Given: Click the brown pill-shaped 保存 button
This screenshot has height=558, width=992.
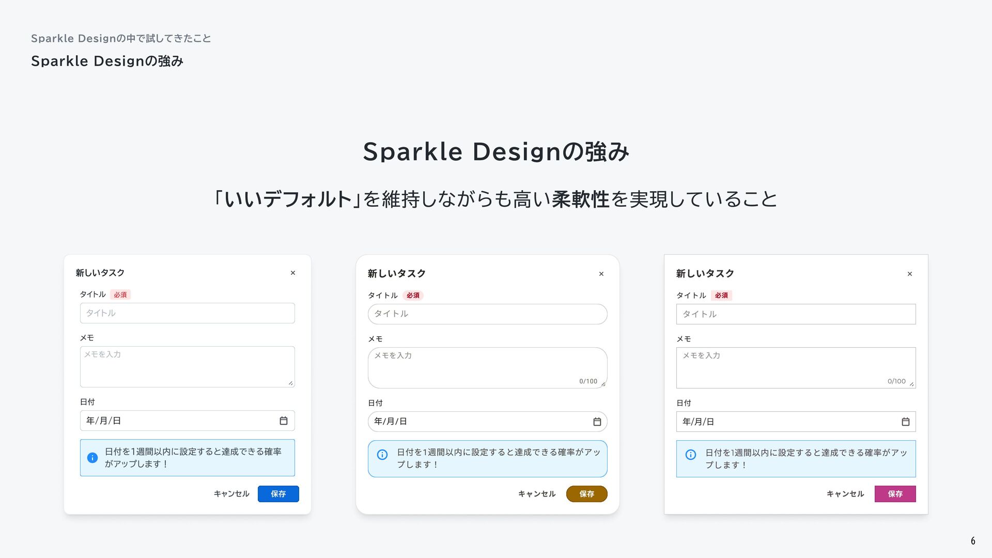Looking at the screenshot, I should point(587,494).
